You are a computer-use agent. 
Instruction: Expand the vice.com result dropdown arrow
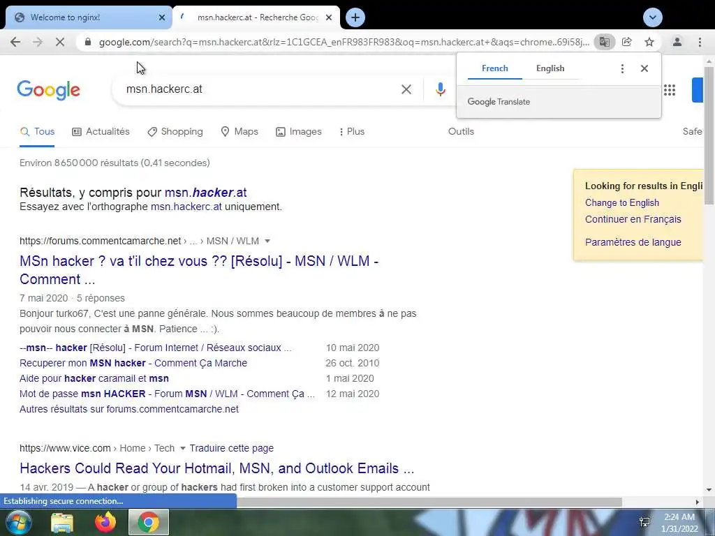pyautogui.click(x=183, y=449)
